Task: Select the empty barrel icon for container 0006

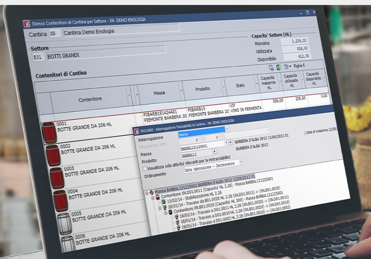Action: [x=68, y=244]
